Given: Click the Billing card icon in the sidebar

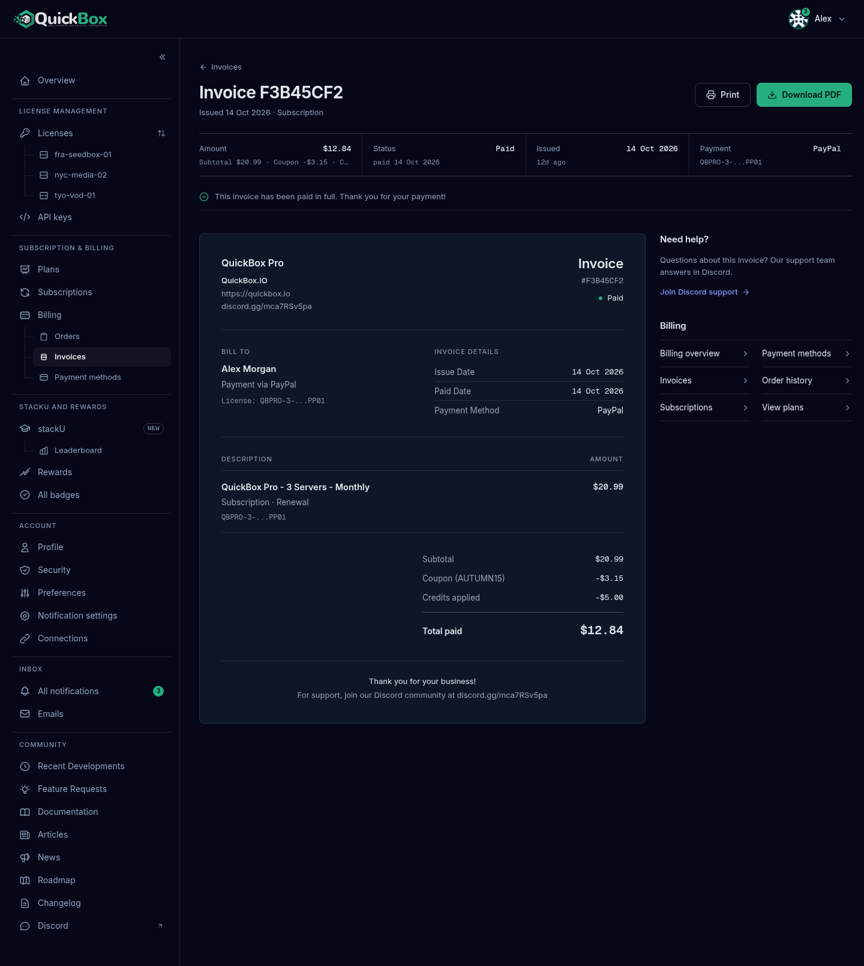Looking at the screenshot, I should (x=25, y=315).
